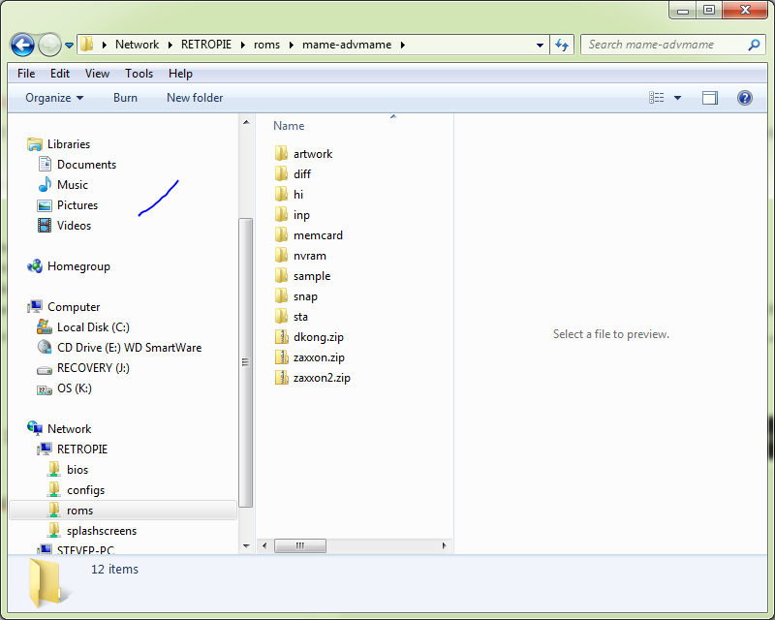Open the Organize dropdown menu

(54, 98)
